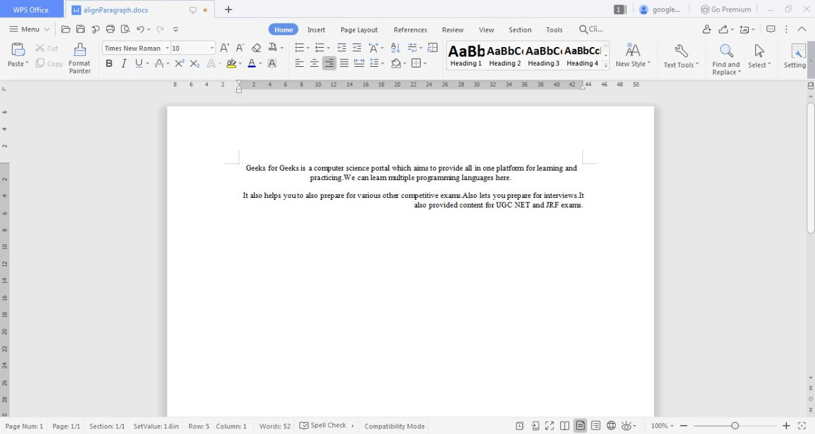Click the fit-to-page icon beside zoom plus
Viewport: 815px width, 434px height.
(x=802, y=426)
